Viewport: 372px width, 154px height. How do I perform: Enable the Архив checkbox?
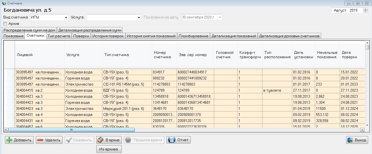[x=5, y=24]
